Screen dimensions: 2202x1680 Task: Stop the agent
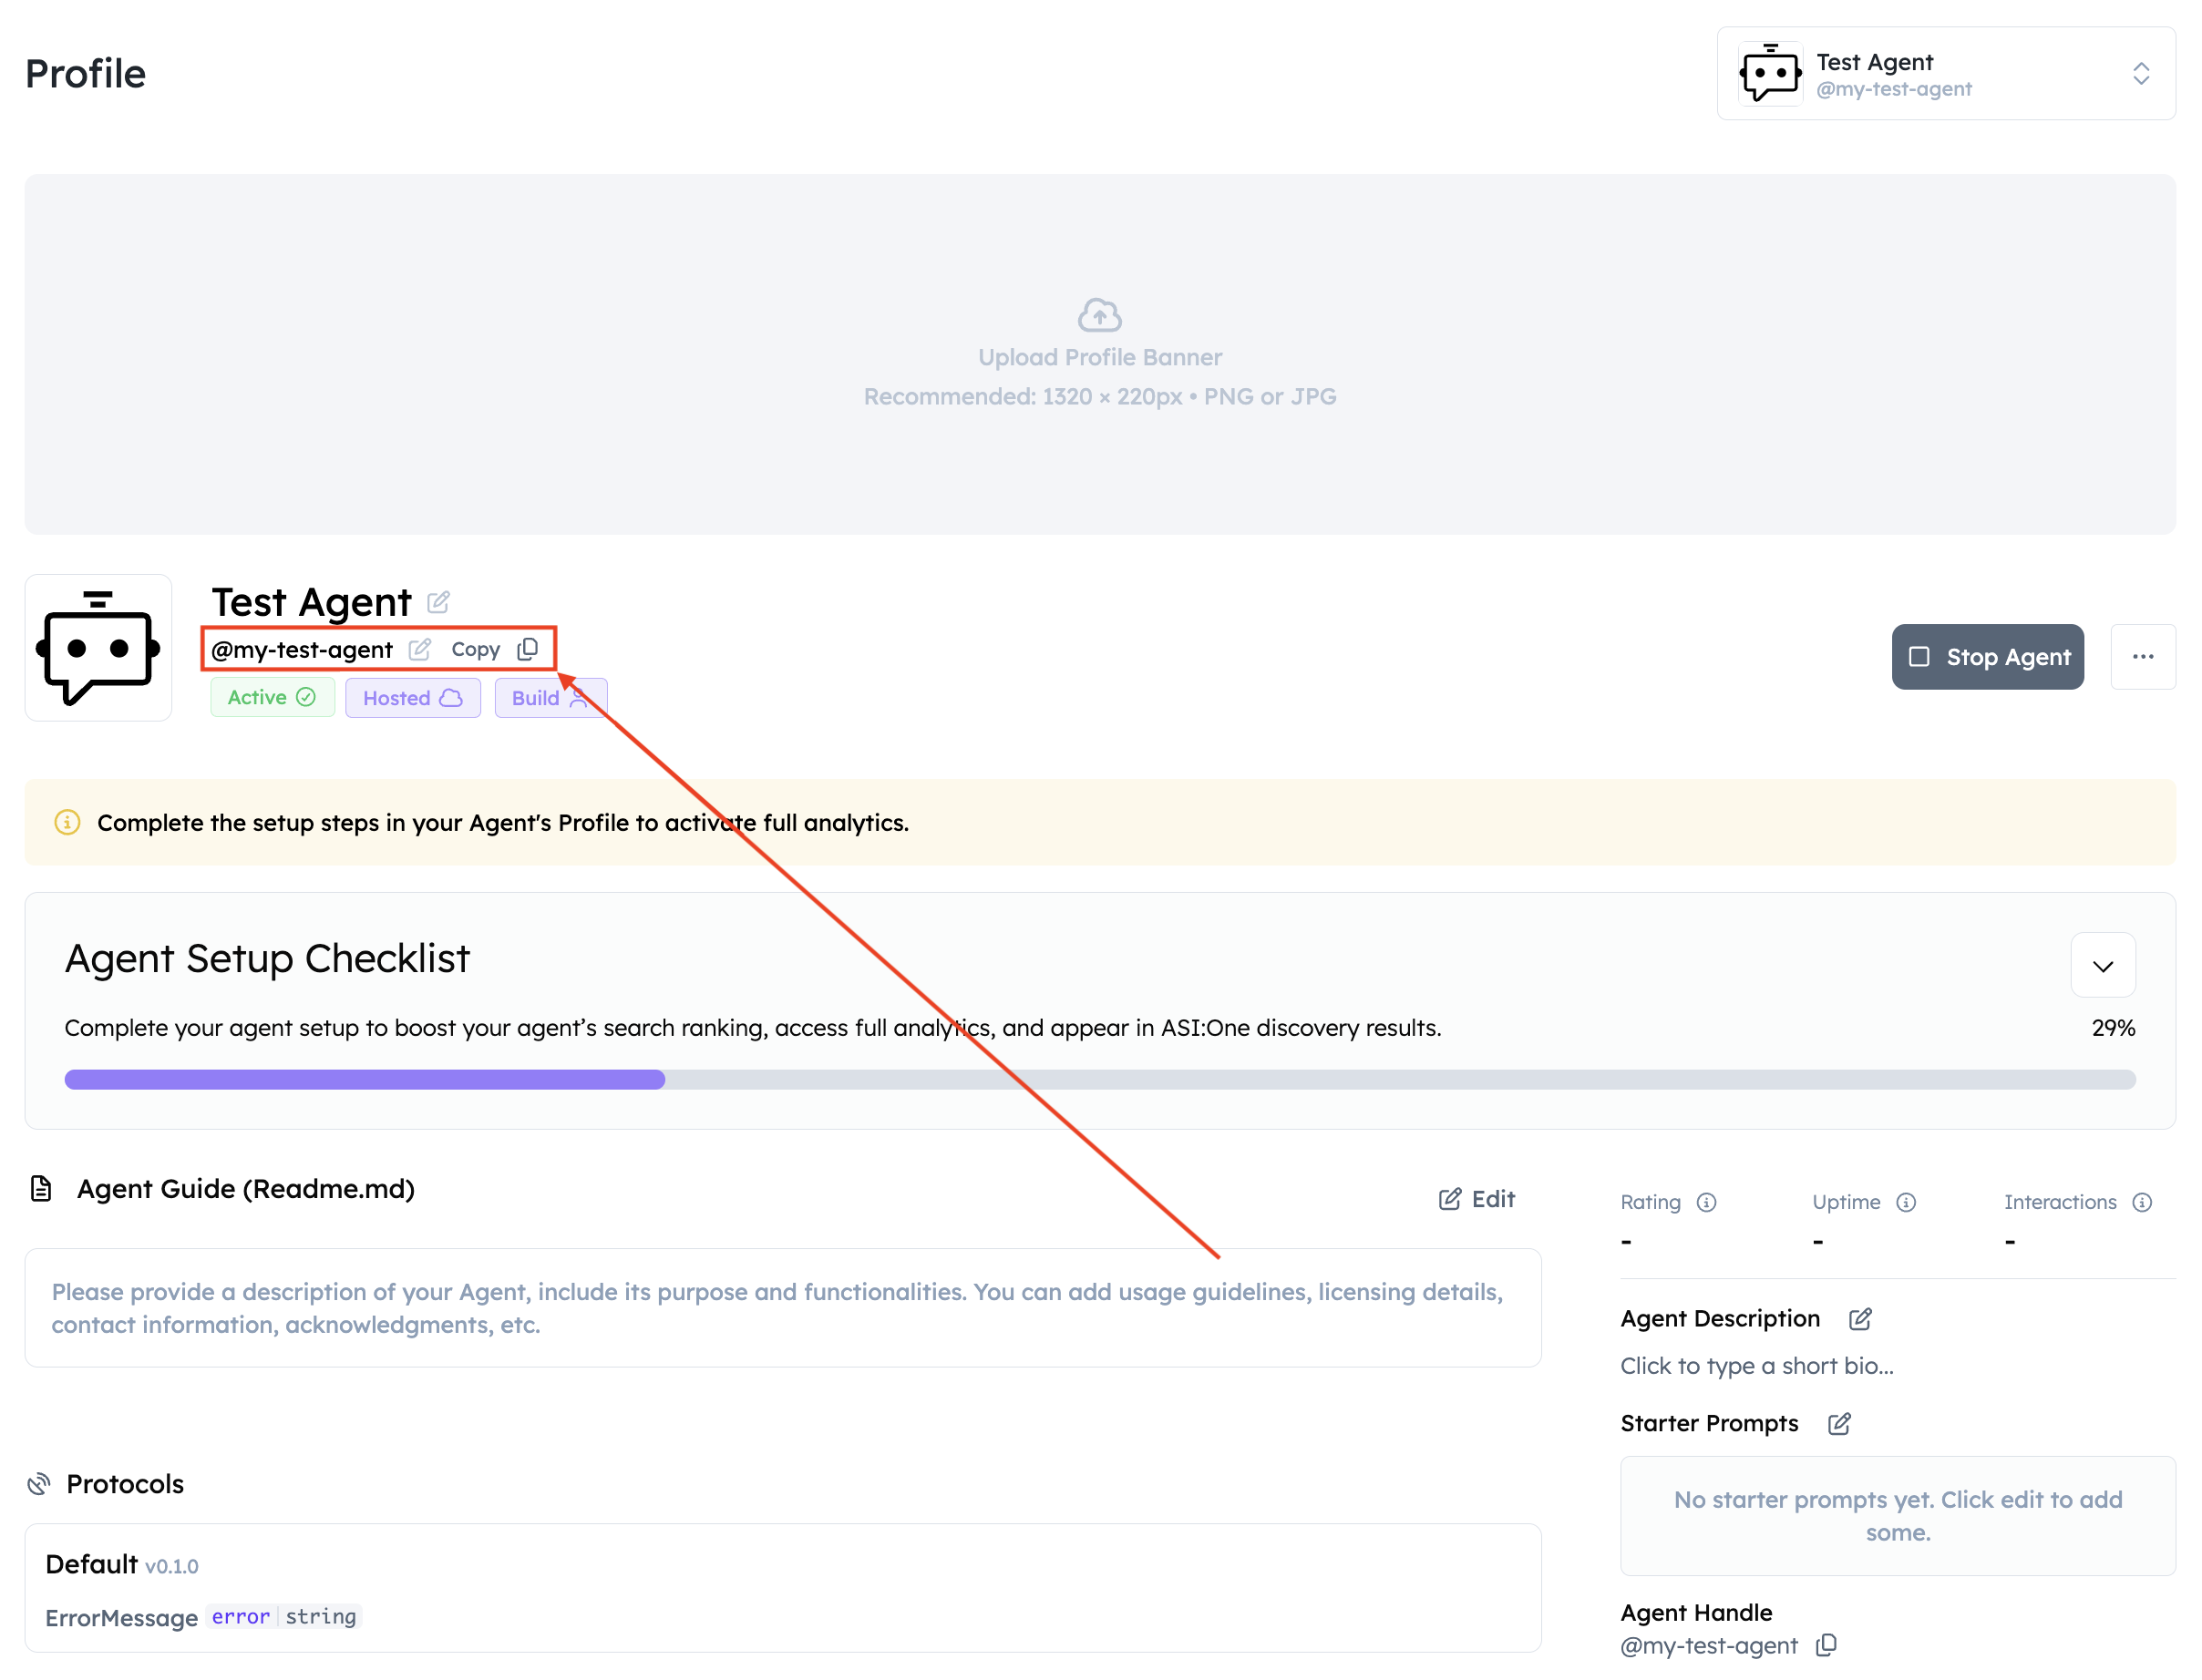click(1988, 657)
